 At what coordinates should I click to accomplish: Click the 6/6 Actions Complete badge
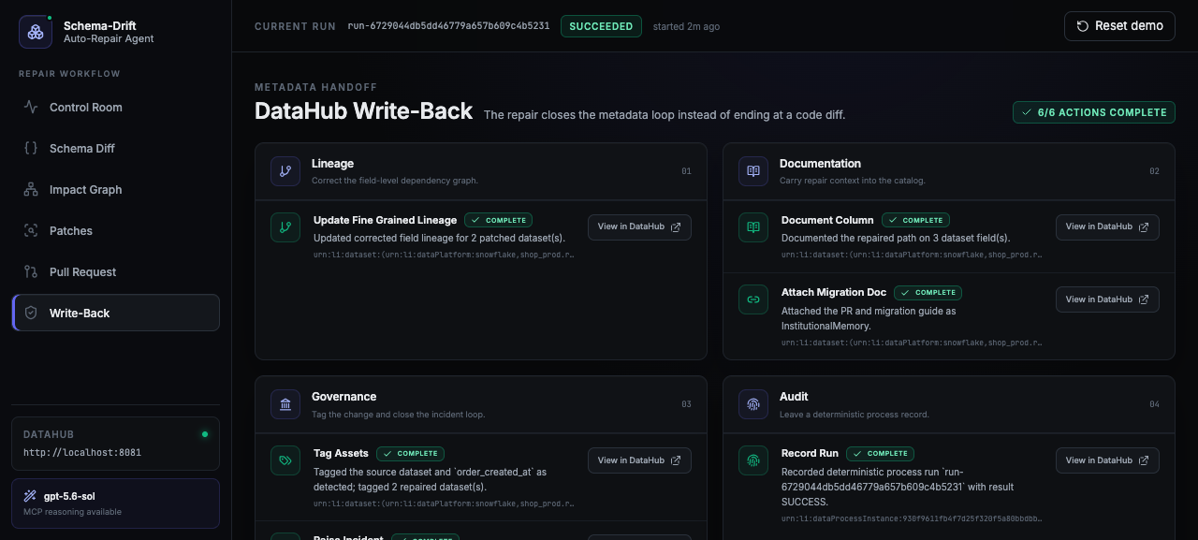coord(1094,112)
